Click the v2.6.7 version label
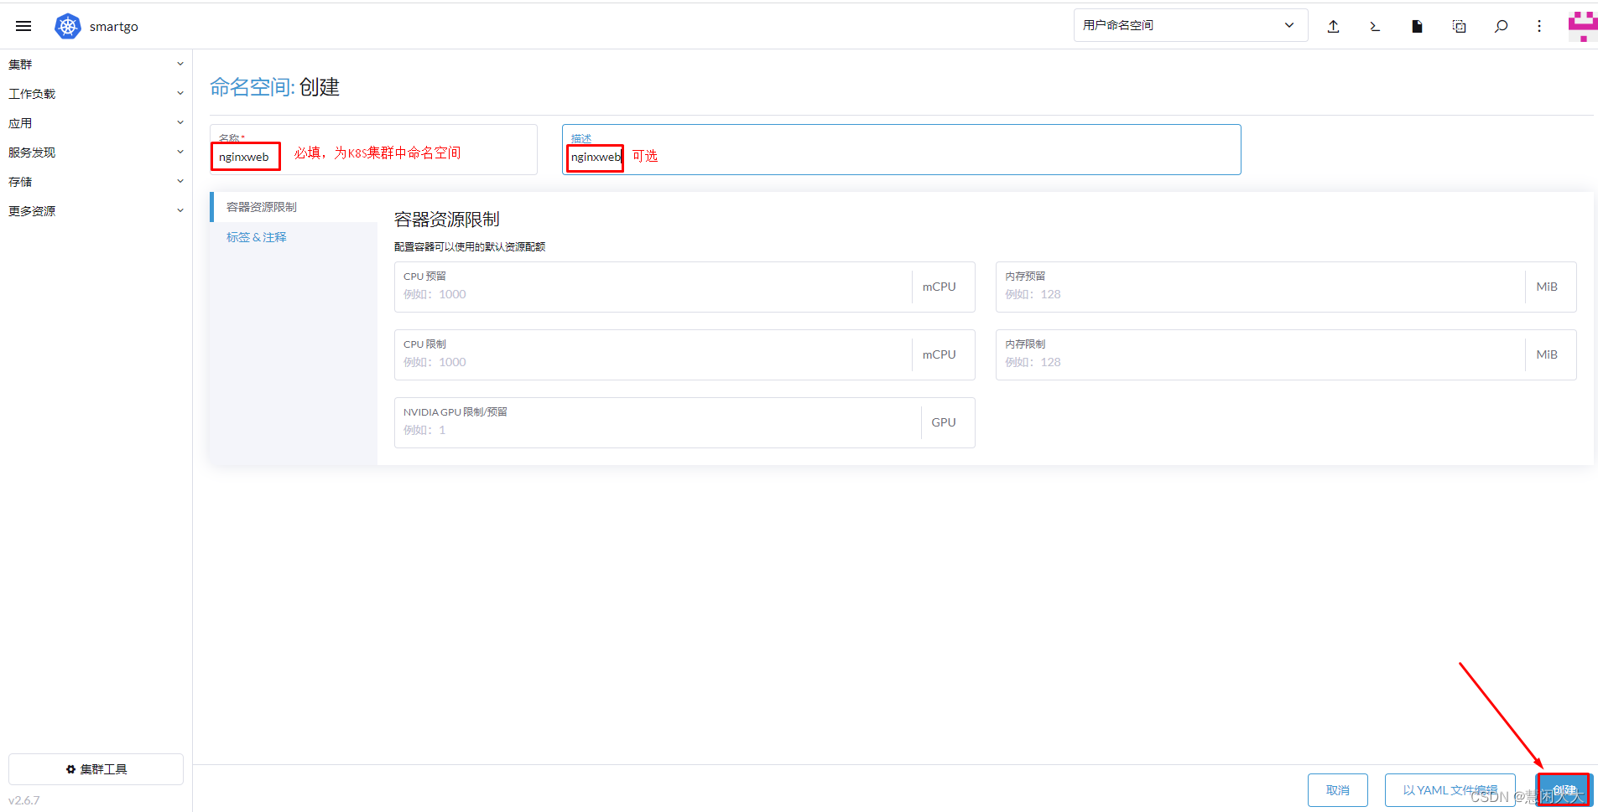The width and height of the screenshot is (1598, 812). click(x=24, y=800)
